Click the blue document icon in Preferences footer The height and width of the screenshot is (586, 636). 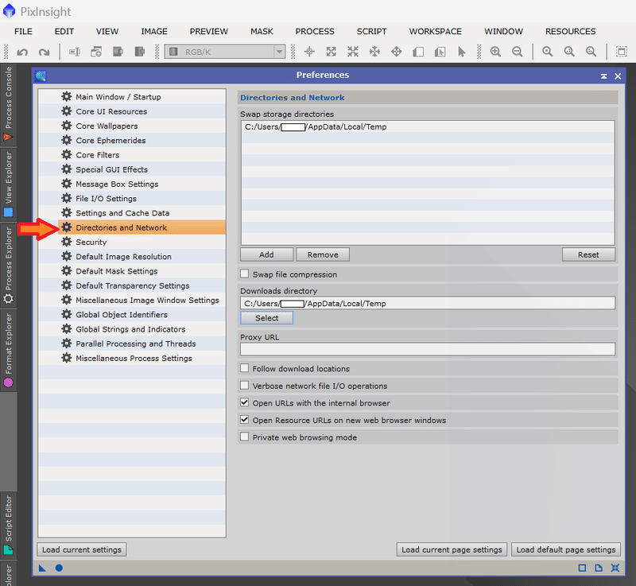(599, 568)
